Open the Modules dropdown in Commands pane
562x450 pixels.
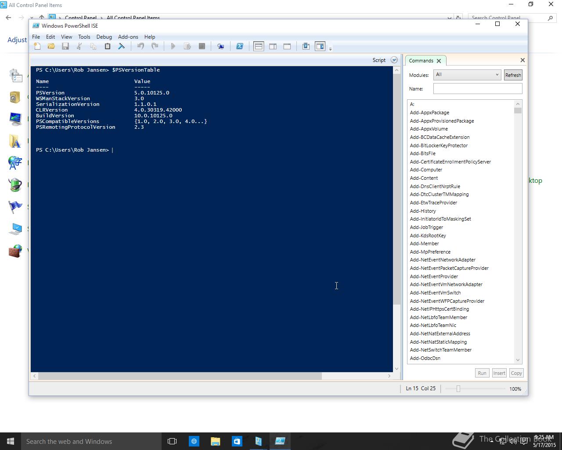[497, 75]
